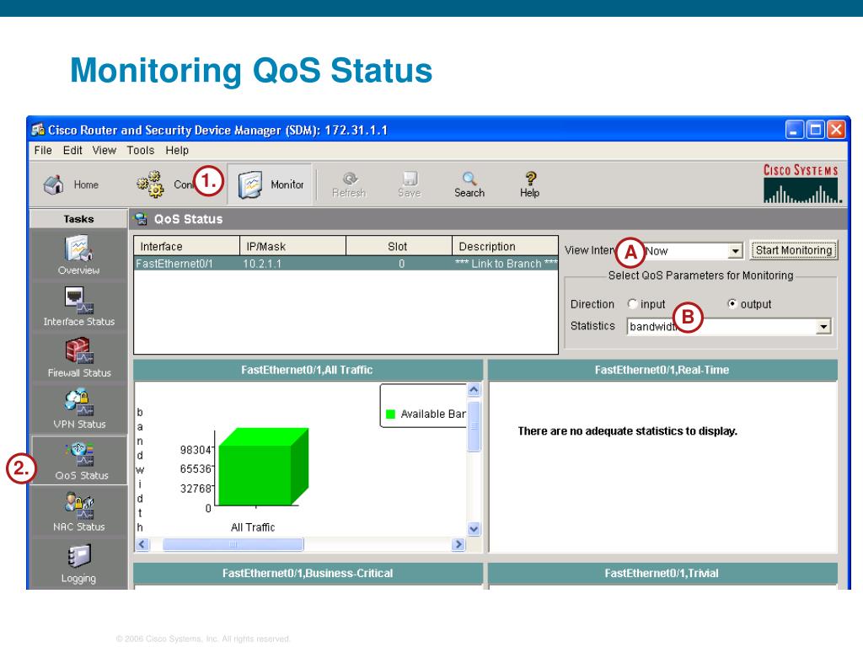The height and width of the screenshot is (647, 863).
Task: Click scroll left arrow under All Traffic chart
Action: pos(142,545)
